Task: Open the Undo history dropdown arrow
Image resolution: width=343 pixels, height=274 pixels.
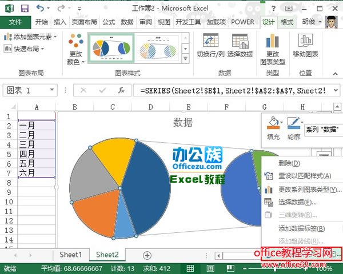Action: click(49, 9)
